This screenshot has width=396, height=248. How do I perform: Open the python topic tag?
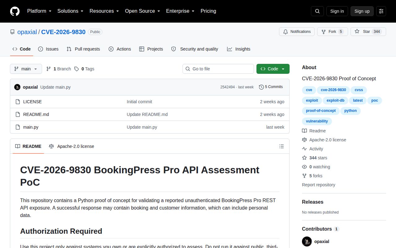(351, 111)
